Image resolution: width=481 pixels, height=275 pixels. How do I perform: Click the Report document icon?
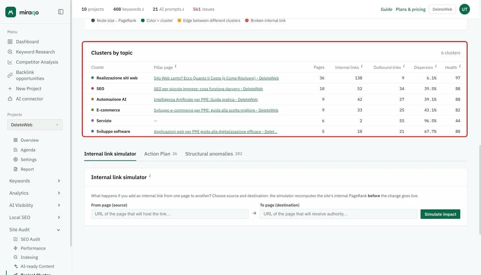point(15,169)
